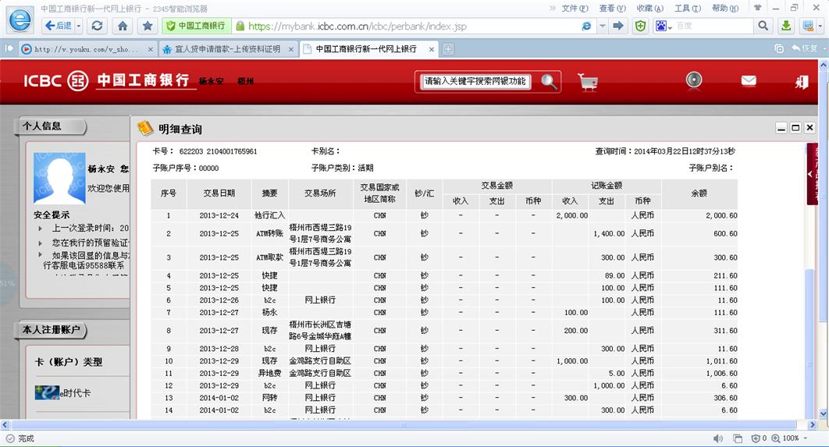Click the e时代卡 card icon
Image resolution: width=829 pixels, height=447 pixels.
47,392
